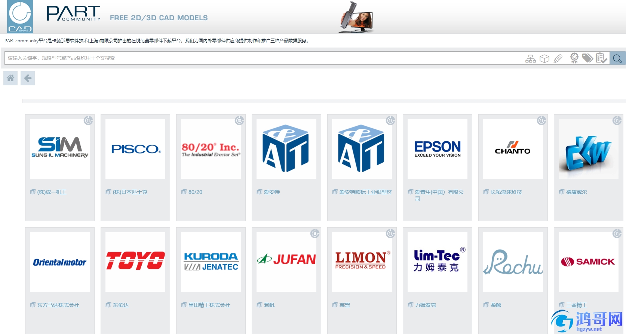Select the 3D cube geometric search icon
This screenshot has height=335, width=626.
[x=544, y=58]
